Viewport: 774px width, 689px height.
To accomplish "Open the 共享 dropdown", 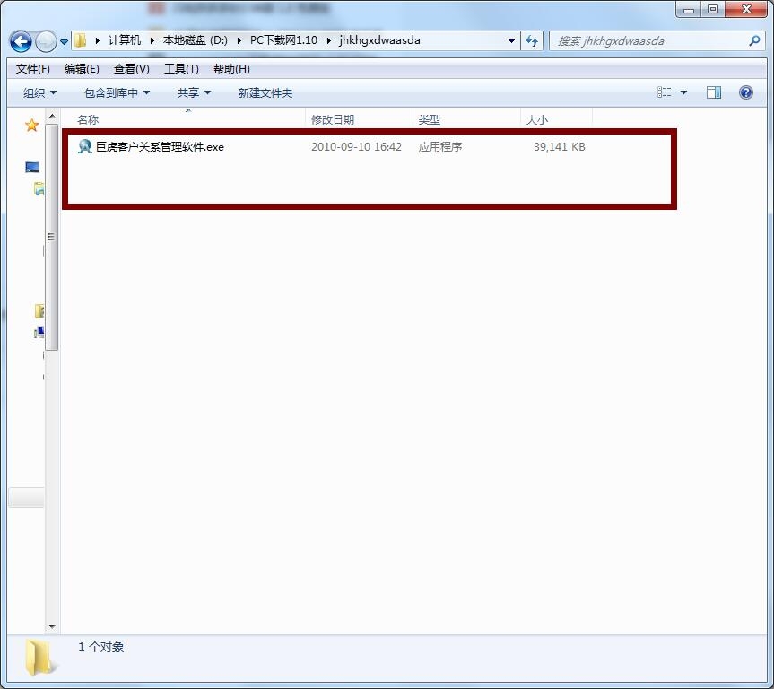I will [x=194, y=92].
